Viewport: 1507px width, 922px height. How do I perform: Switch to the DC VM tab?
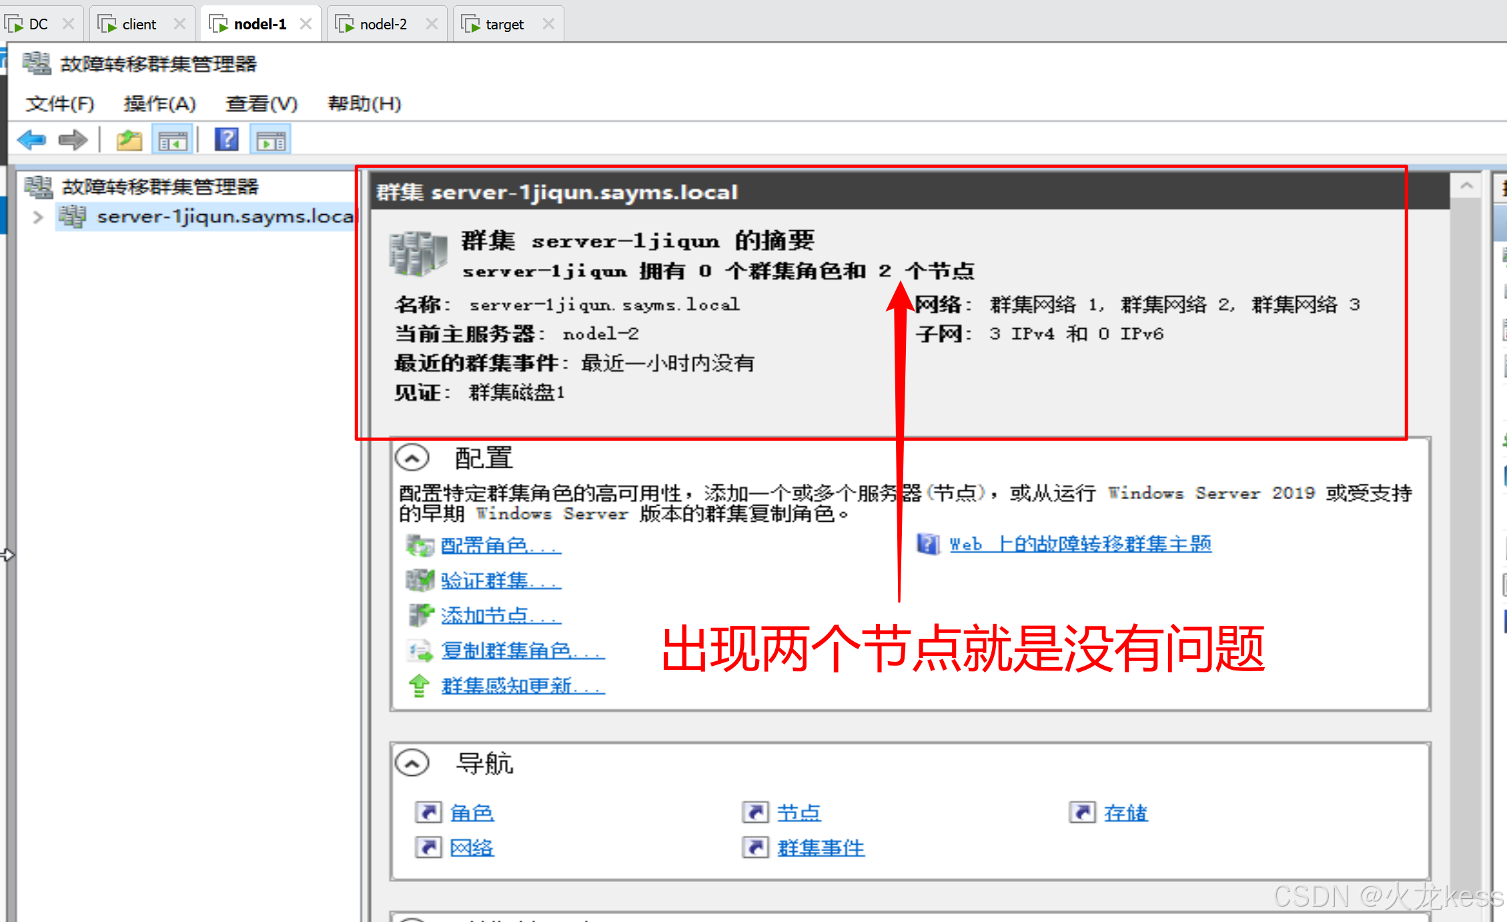[x=38, y=25]
